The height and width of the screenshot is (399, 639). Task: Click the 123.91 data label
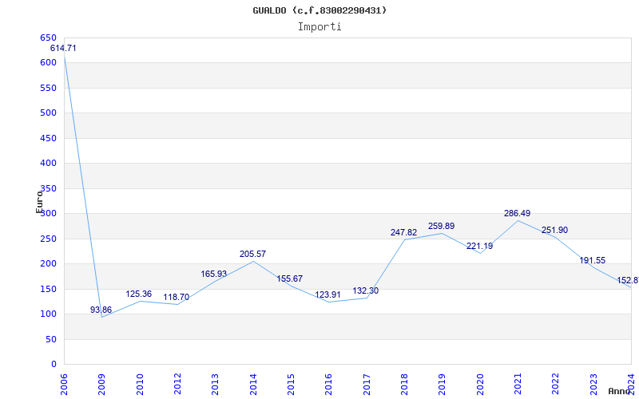(x=327, y=294)
